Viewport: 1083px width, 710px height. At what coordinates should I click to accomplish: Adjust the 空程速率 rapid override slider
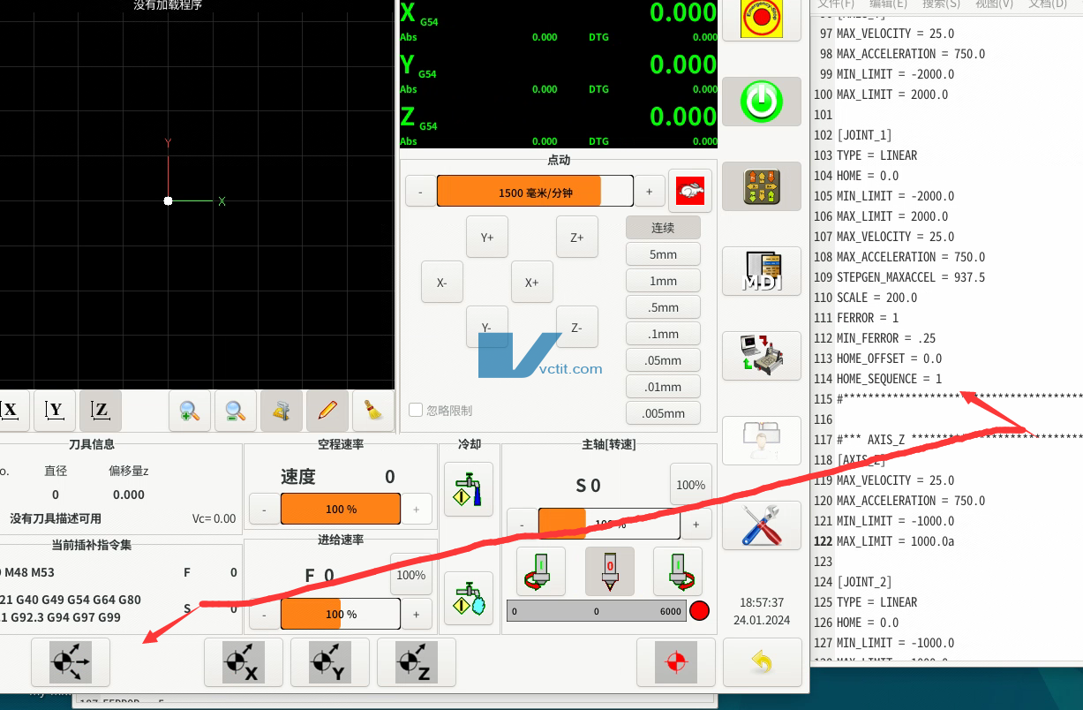pos(341,510)
